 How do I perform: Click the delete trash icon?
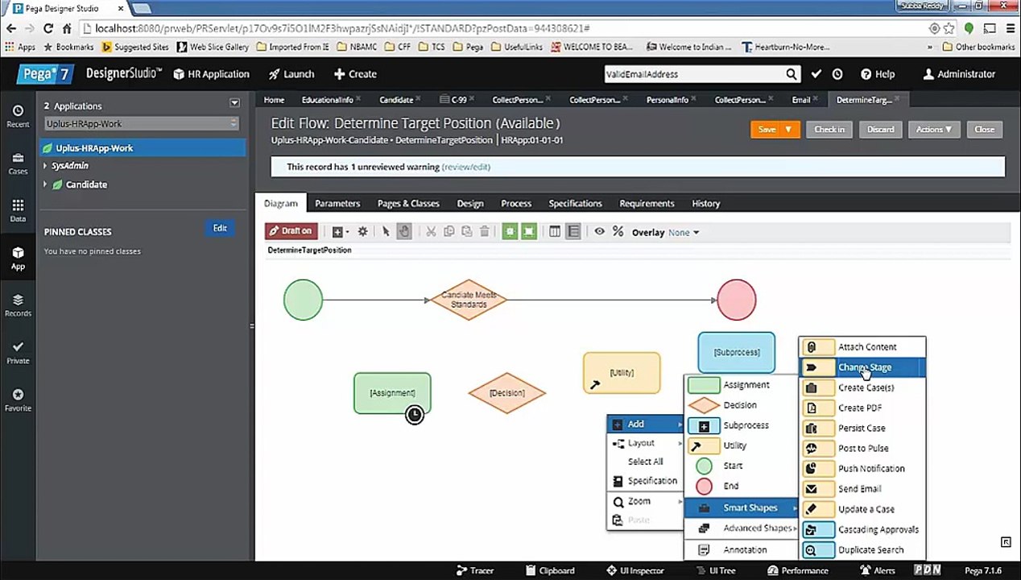coord(484,232)
